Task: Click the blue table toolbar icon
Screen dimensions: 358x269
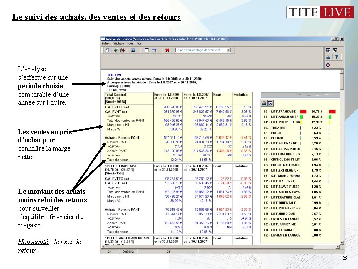Action: coord(133,50)
